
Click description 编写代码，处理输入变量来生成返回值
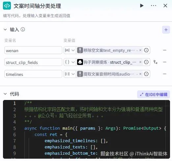37,16
